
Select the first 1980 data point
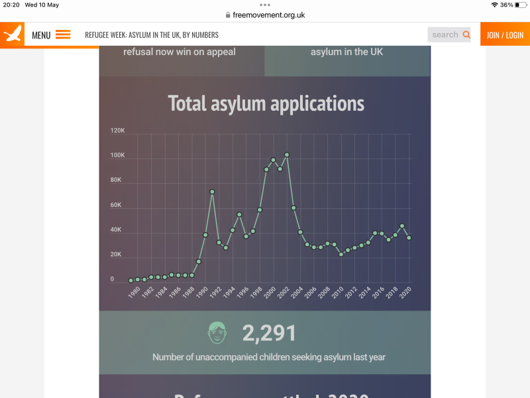[131, 280]
